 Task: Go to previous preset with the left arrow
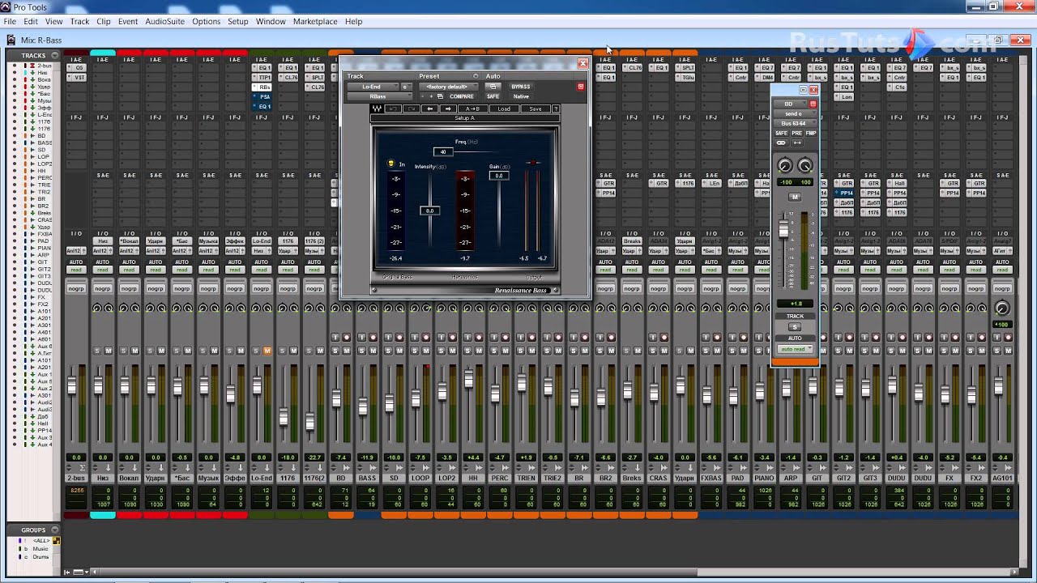point(430,109)
